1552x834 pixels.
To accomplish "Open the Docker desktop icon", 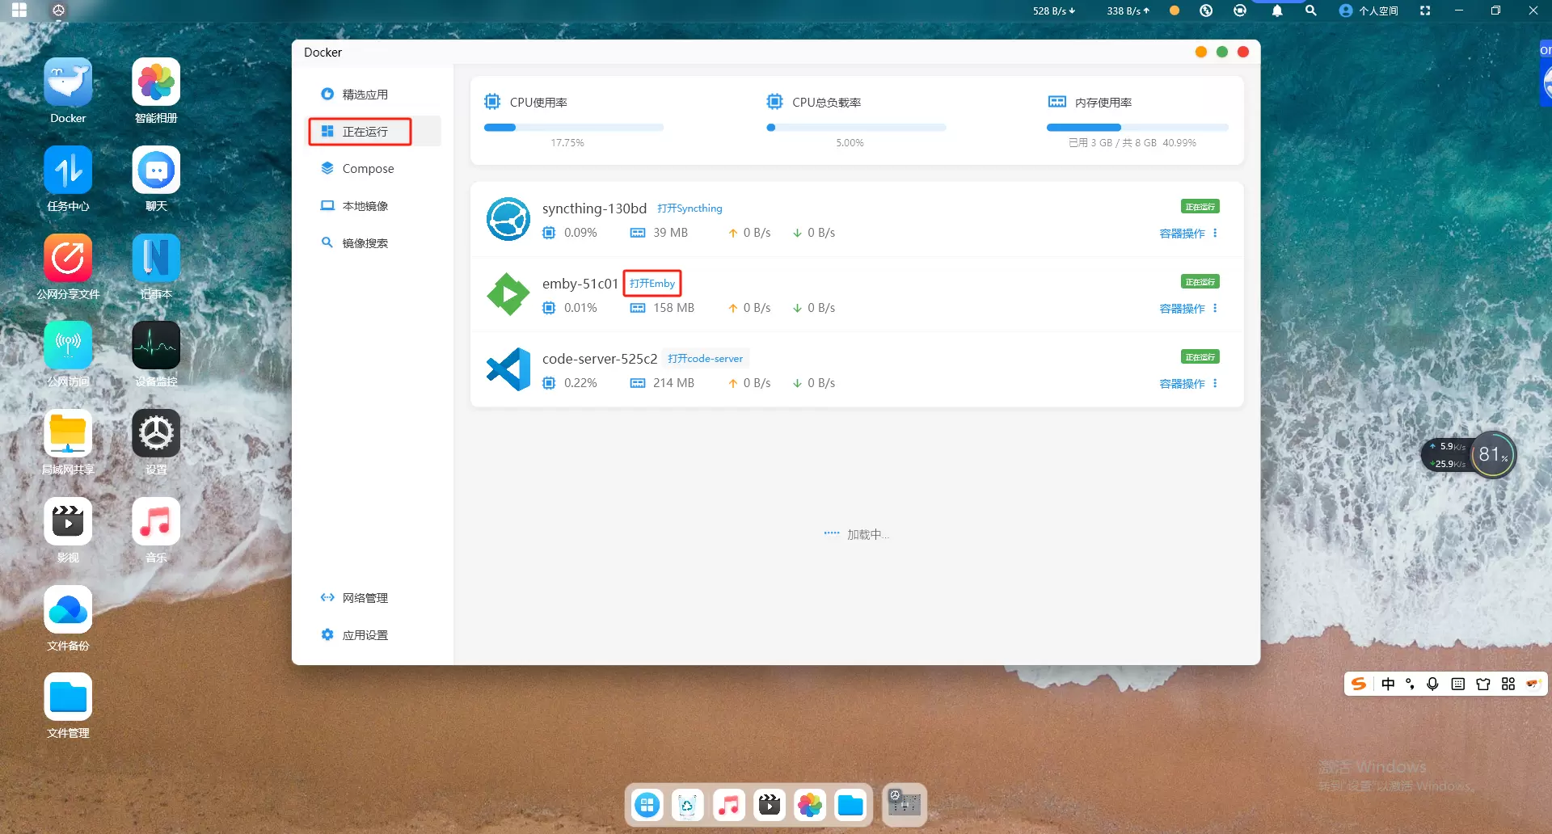I will click(68, 83).
